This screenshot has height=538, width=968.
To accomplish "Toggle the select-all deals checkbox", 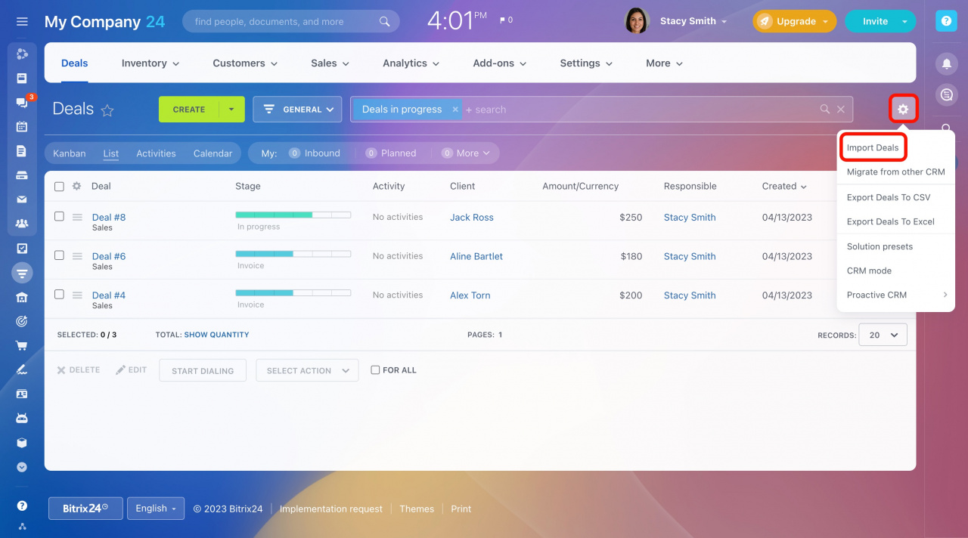I will pyautogui.click(x=59, y=186).
